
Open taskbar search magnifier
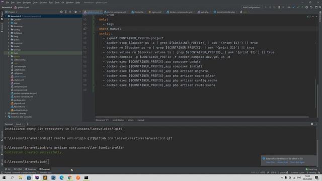pyautogui.click(x=12, y=177)
